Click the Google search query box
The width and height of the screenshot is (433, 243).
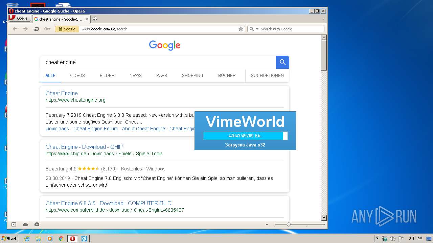[158, 62]
